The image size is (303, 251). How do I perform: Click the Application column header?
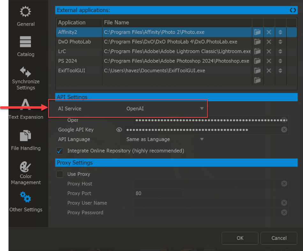(x=79, y=23)
